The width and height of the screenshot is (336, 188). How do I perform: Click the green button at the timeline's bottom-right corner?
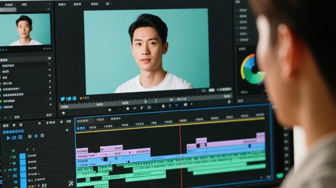(280, 175)
